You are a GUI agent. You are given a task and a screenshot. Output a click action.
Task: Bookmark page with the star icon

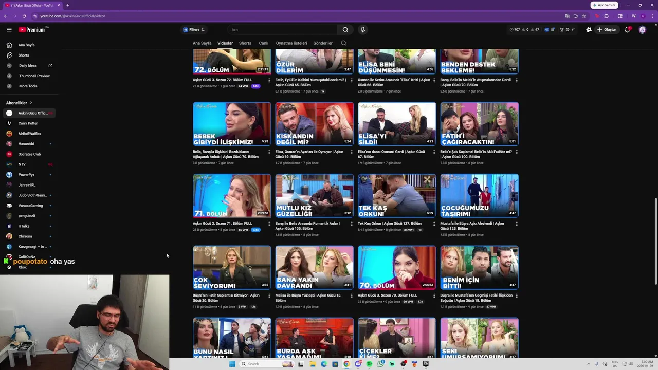584,16
